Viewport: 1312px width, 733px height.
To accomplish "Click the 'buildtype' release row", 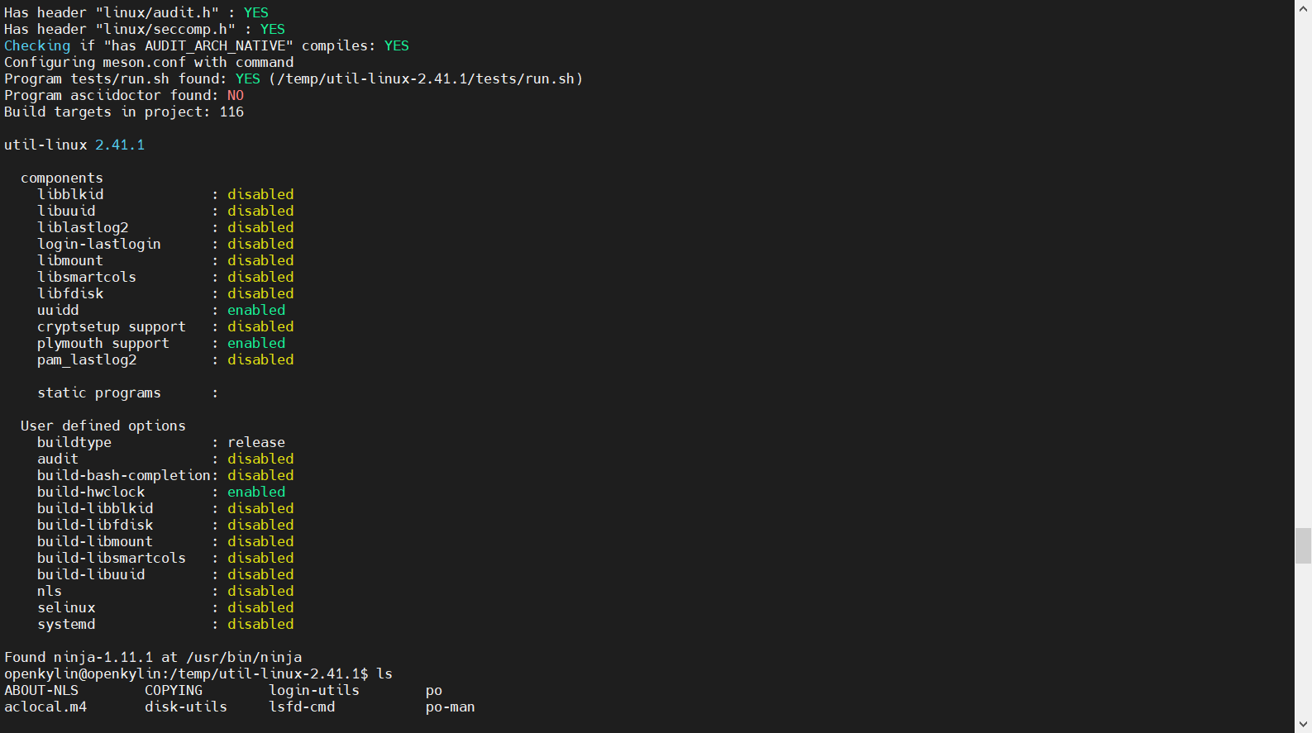I will pyautogui.click(x=161, y=442).
